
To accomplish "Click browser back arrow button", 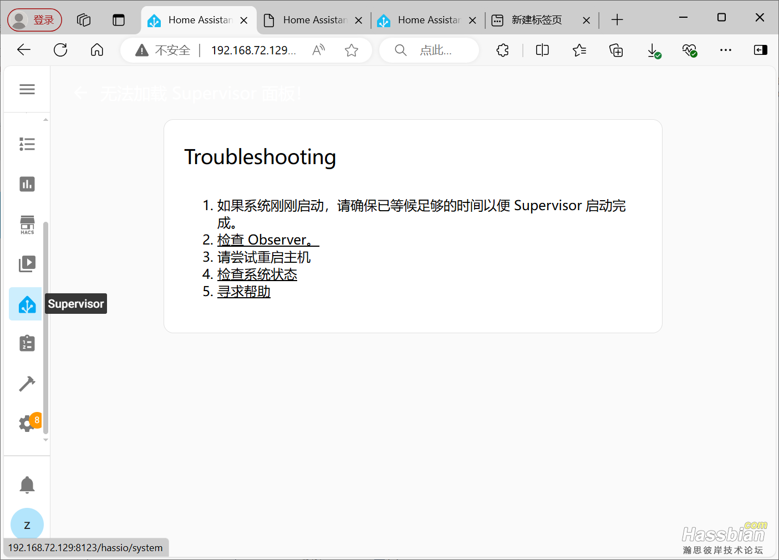I will [x=24, y=50].
